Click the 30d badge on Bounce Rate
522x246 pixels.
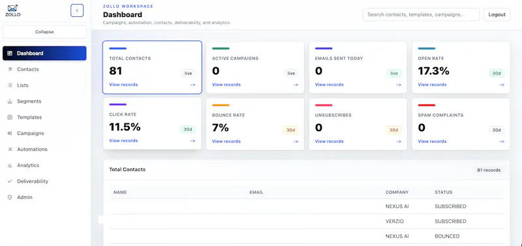coord(290,130)
